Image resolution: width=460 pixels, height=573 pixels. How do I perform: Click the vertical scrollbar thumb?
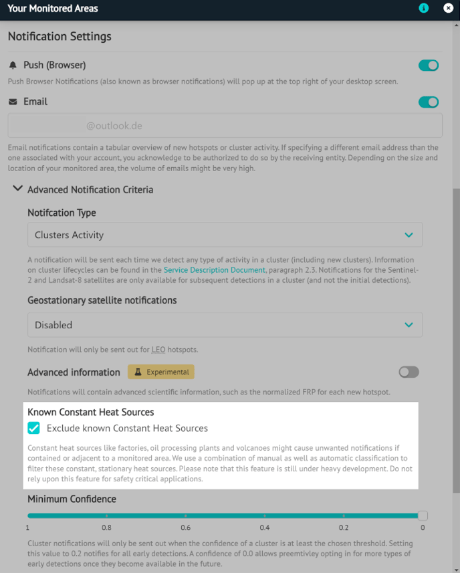tap(457, 340)
